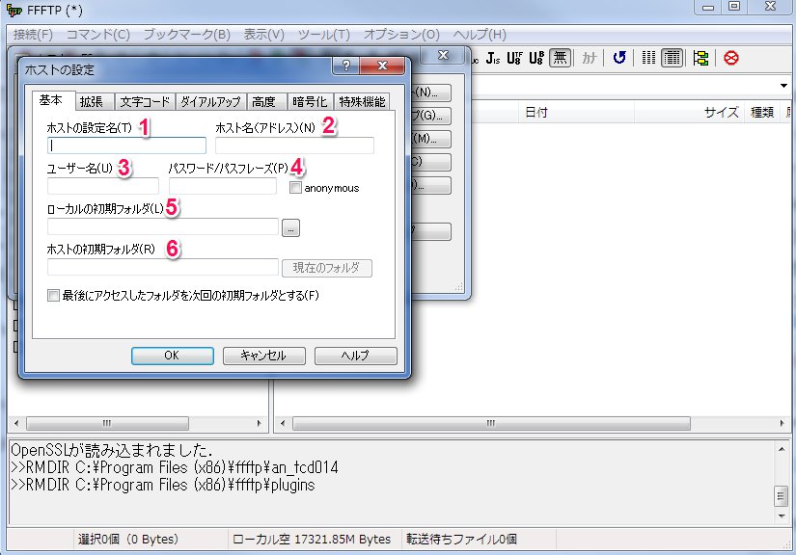Switch to detailed list view icon
The height and width of the screenshot is (555, 796).
click(672, 58)
